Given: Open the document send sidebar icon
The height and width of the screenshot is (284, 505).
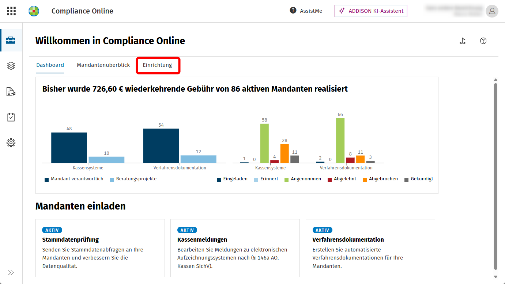Looking at the screenshot, I should (11, 92).
